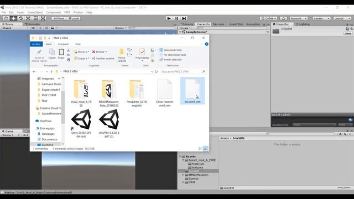
Task: Click Anclar al Acceso rápido pin icon
Action: pos(39,51)
